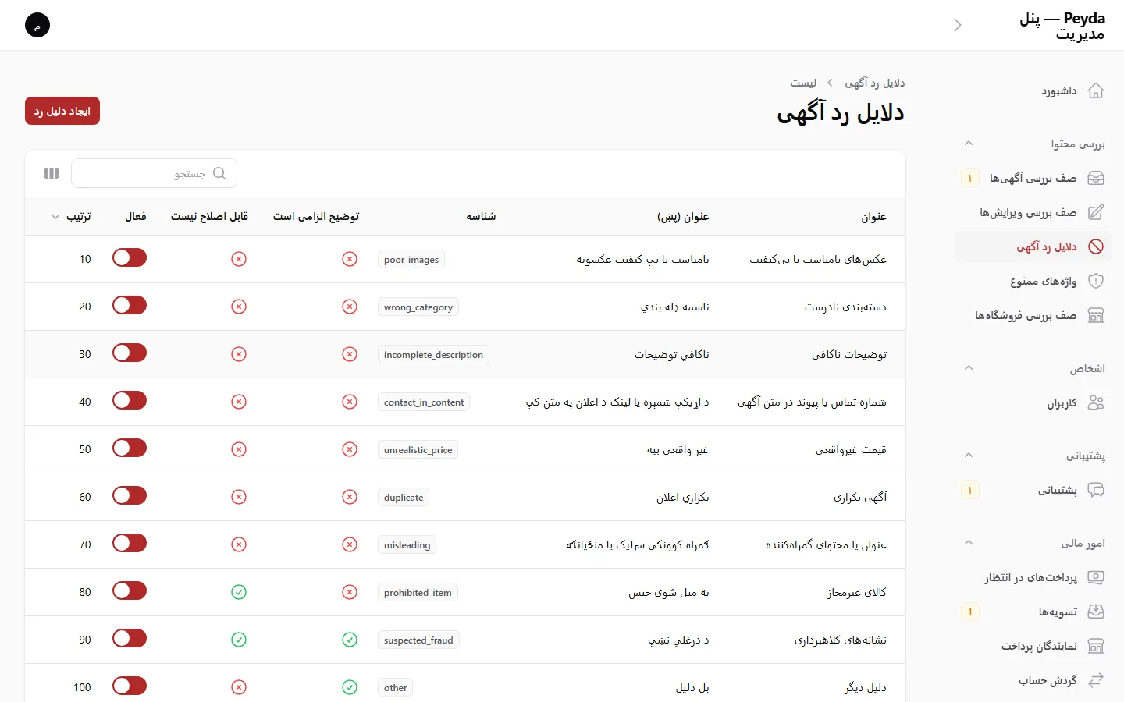Open واژه‌های ممنوع in the sidebar
Screen dimensions: 1124x702
point(1033,282)
